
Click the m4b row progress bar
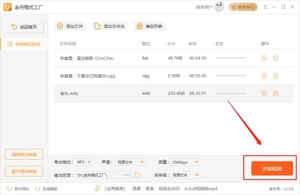pos(231,93)
